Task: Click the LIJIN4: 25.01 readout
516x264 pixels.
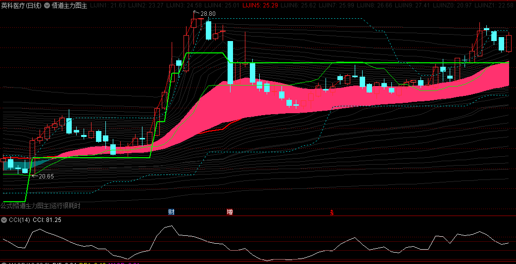Action: coord(223,5)
